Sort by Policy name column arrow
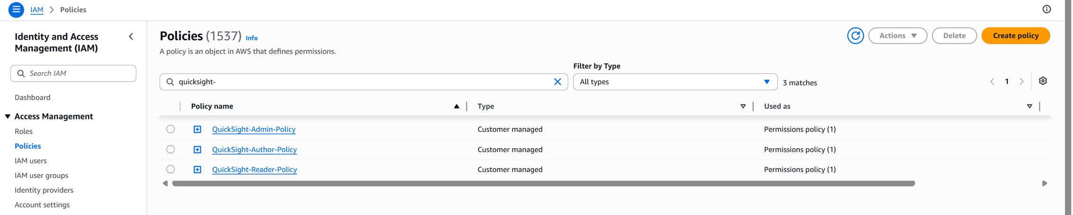Screen dimensions: 1073x215 click(456, 106)
